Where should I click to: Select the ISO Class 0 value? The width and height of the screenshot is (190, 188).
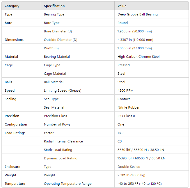coord(126,116)
